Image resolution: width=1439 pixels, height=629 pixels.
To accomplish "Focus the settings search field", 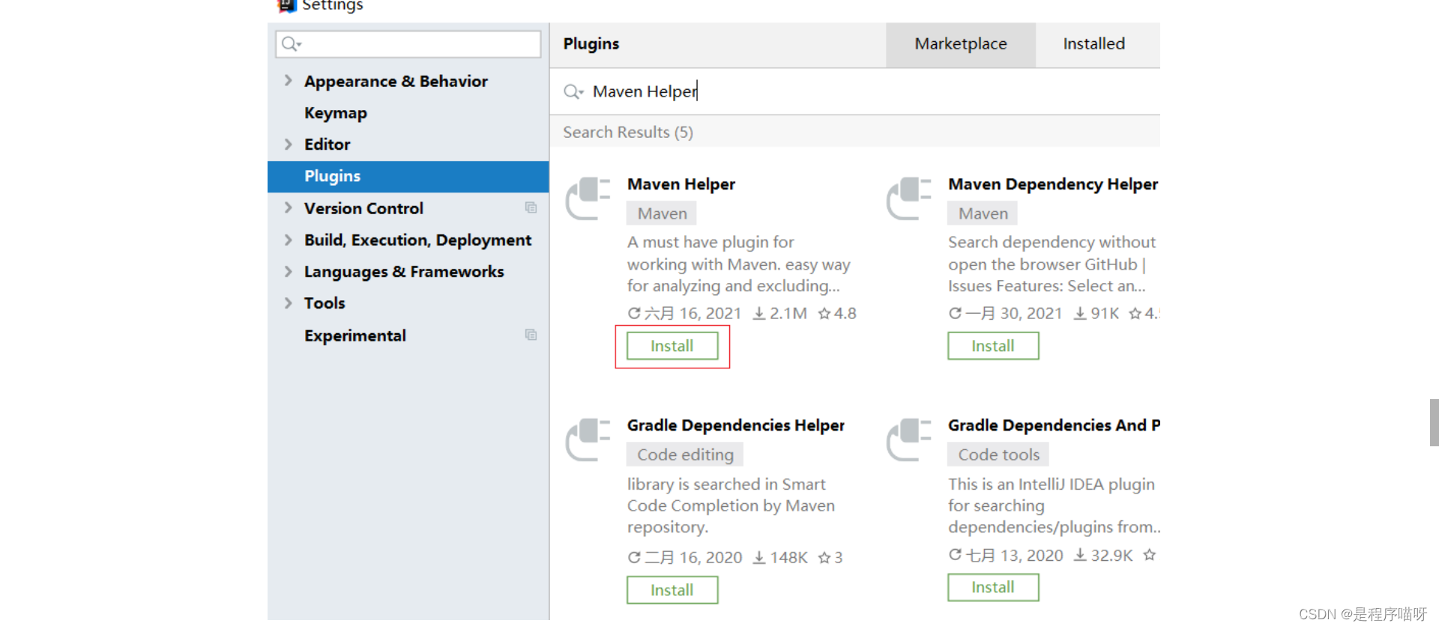I will (x=408, y=44).
